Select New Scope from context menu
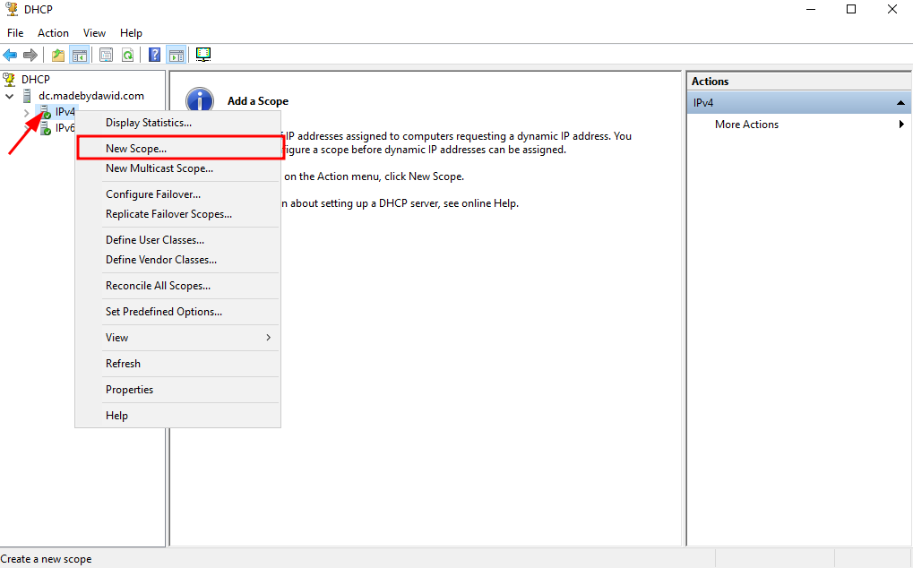 point(177,149)
